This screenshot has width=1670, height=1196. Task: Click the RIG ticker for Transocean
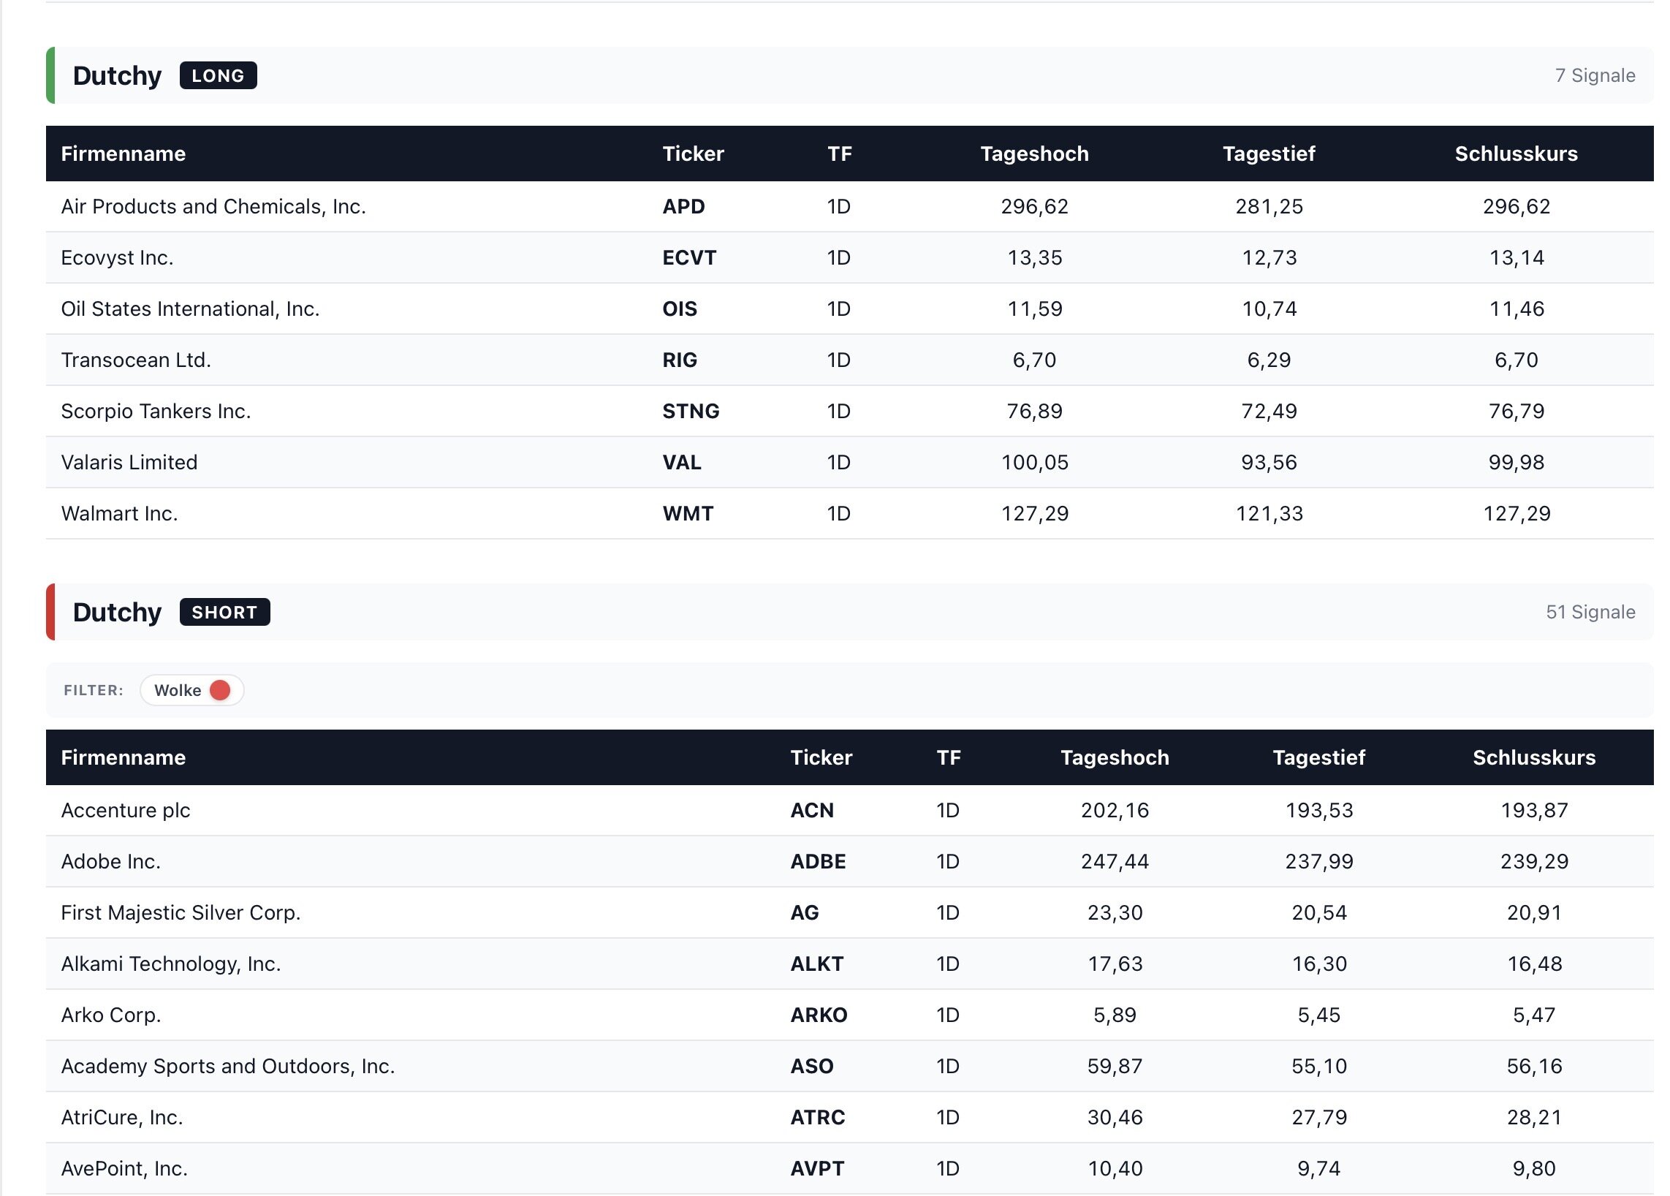[679, 360]
